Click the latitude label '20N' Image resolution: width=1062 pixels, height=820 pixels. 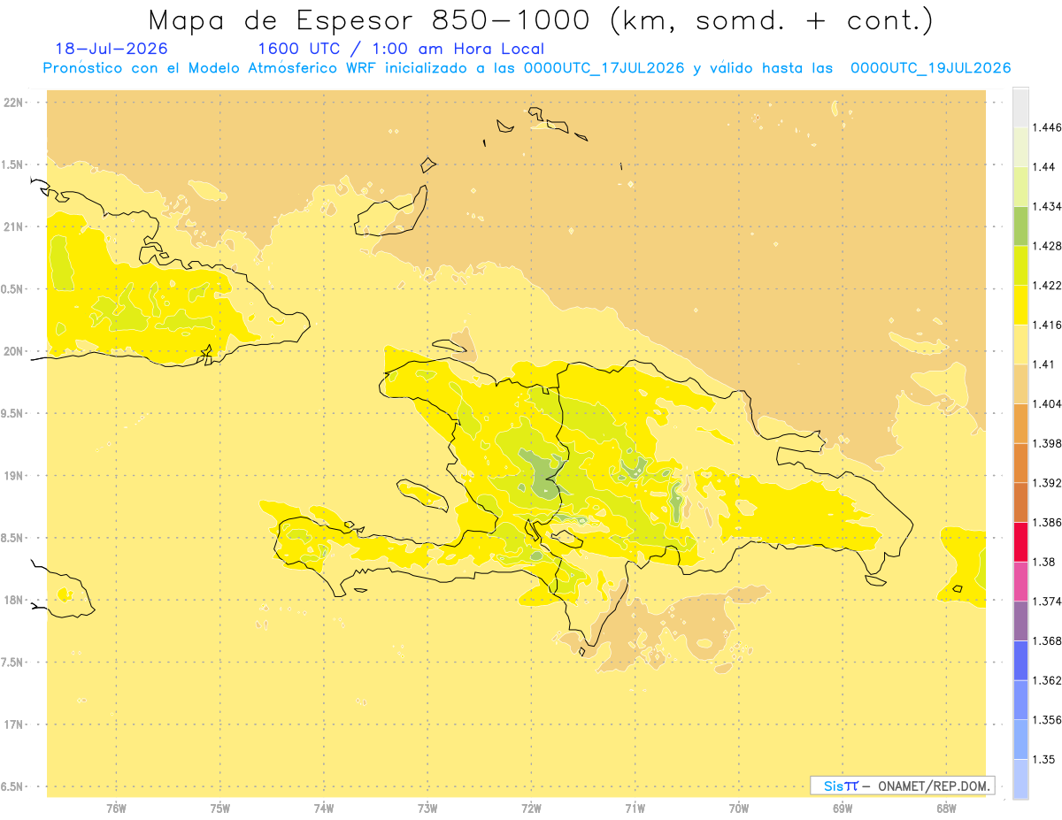coord(13,351)
